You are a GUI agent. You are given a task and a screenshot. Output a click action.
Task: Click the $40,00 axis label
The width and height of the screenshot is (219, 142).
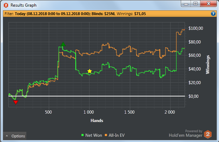tap(194, 69)
